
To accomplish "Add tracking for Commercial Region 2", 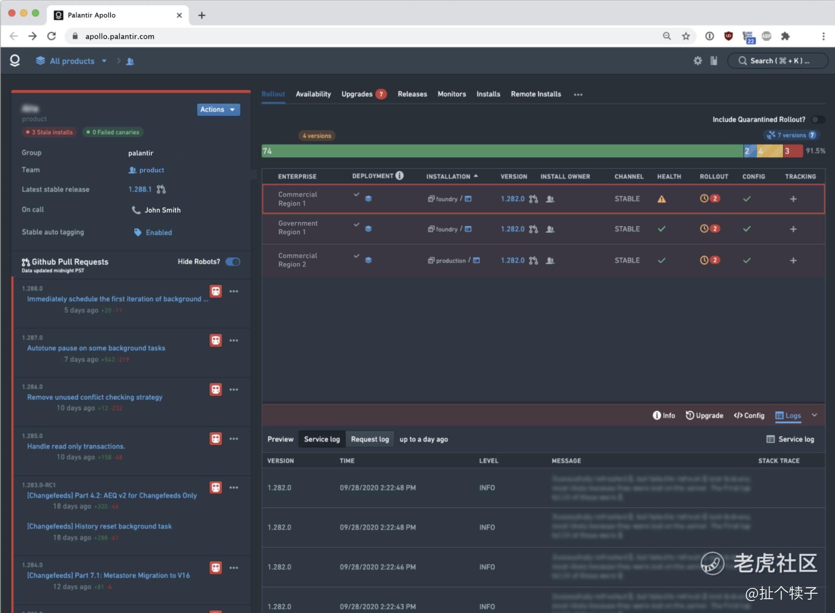I will 793,260.
